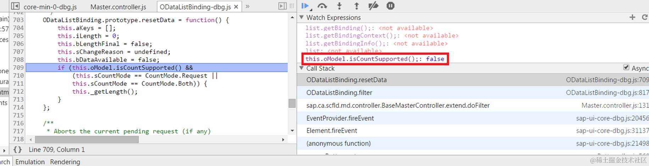Refresh the watch expressions
The image size is (649, 166).
[x=645, y=17]
